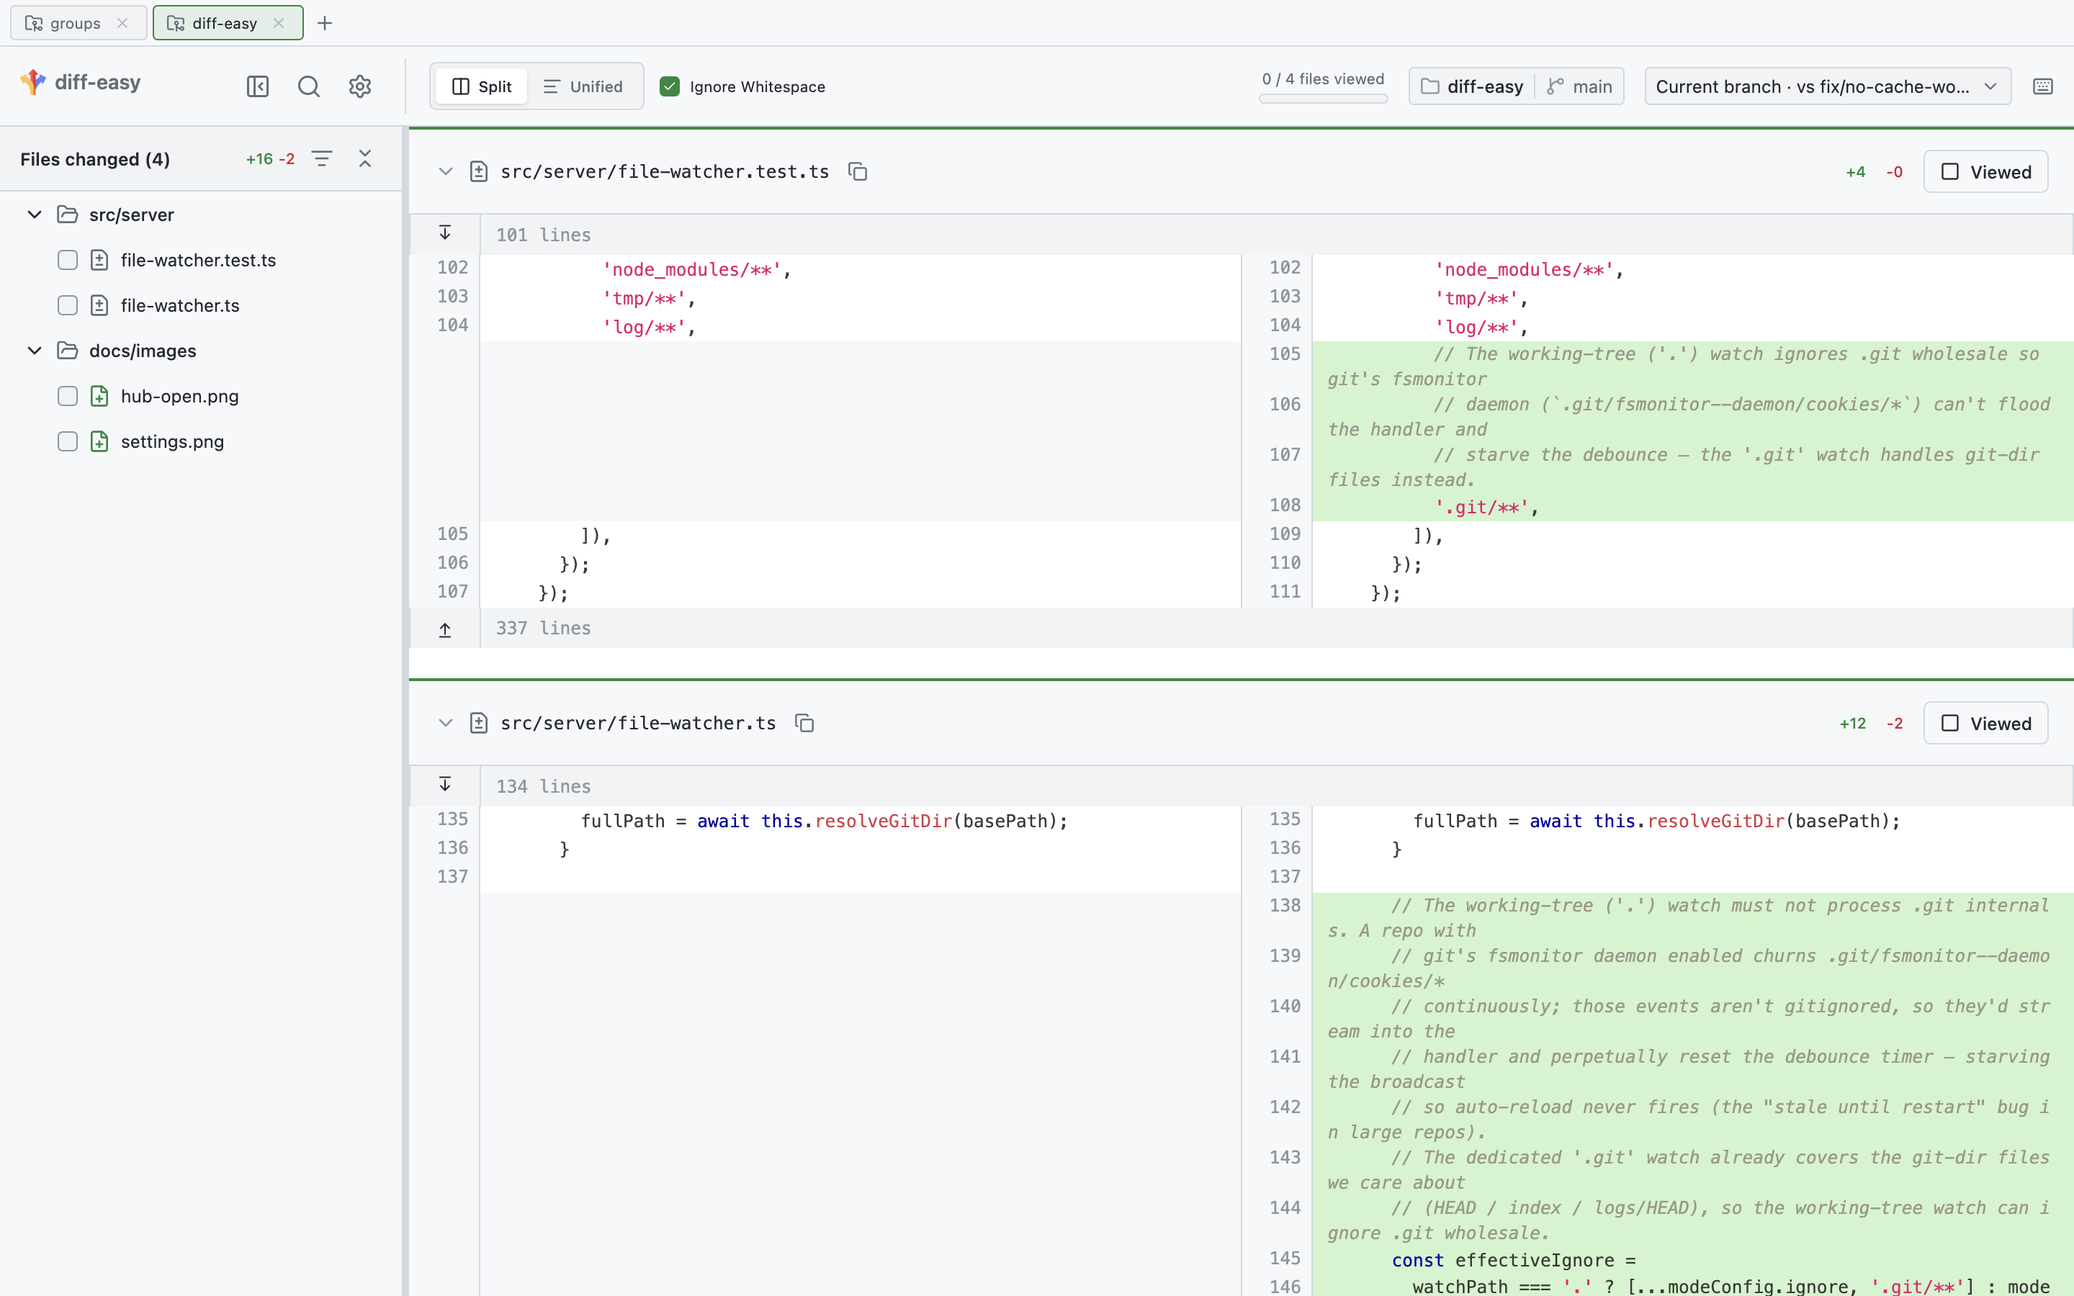Viewport: 2074px width, 1296px height.
Task: Switch to the groups tab
Action: click(78, 23)
